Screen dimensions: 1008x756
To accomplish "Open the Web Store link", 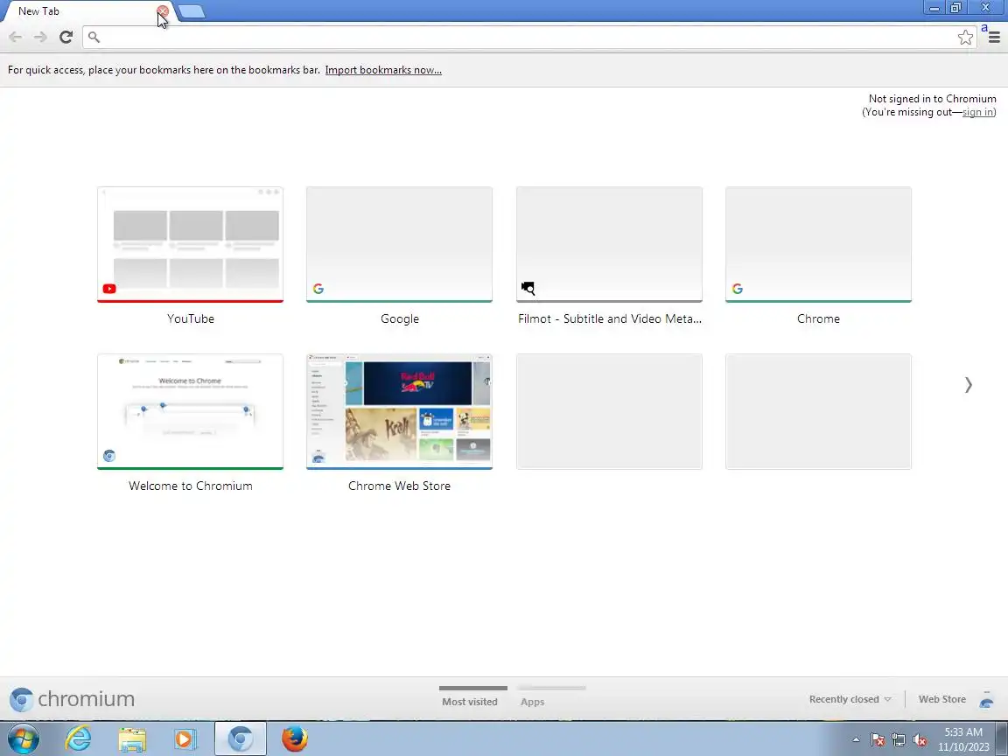I will point(941,699).
